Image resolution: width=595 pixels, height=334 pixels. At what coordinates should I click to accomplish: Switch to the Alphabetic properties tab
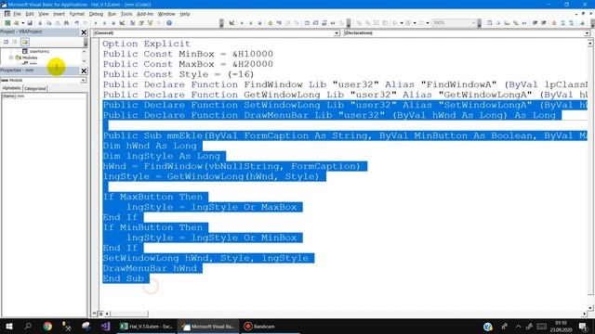(12, 88)
